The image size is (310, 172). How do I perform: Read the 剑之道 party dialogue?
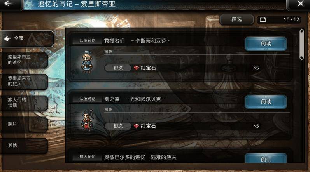pyautogui.click(x=266, y=102)
